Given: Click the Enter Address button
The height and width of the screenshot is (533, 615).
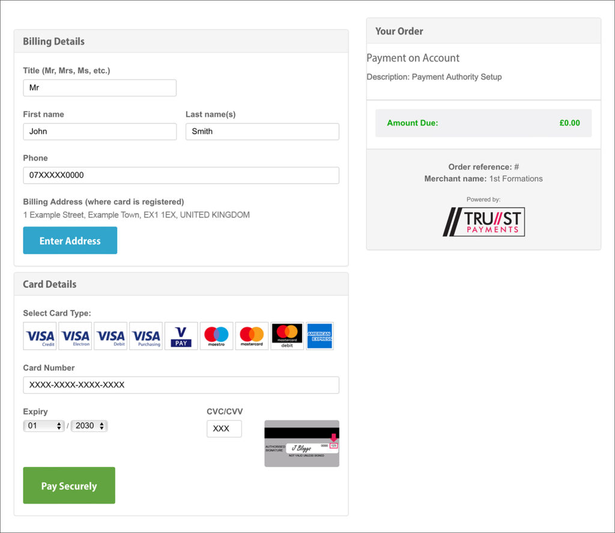Looking at the screenshot, I should coord(70,240).
